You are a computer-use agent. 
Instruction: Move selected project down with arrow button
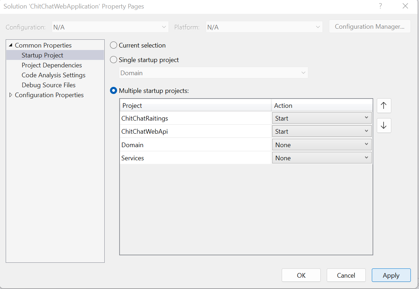click(x=384, y=126)
